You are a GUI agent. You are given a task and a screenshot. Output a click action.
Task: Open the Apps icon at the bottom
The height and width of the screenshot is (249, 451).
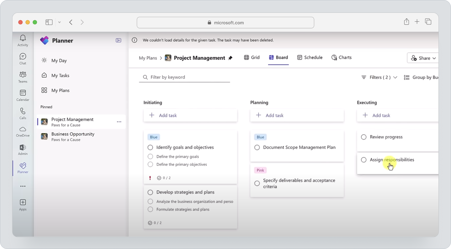pyautogui.click(x=22, y=204)
